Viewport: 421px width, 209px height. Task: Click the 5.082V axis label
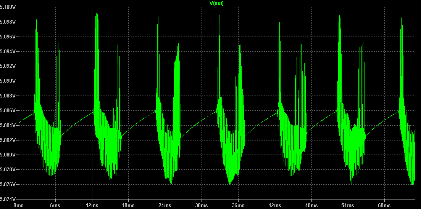(8, 140)
